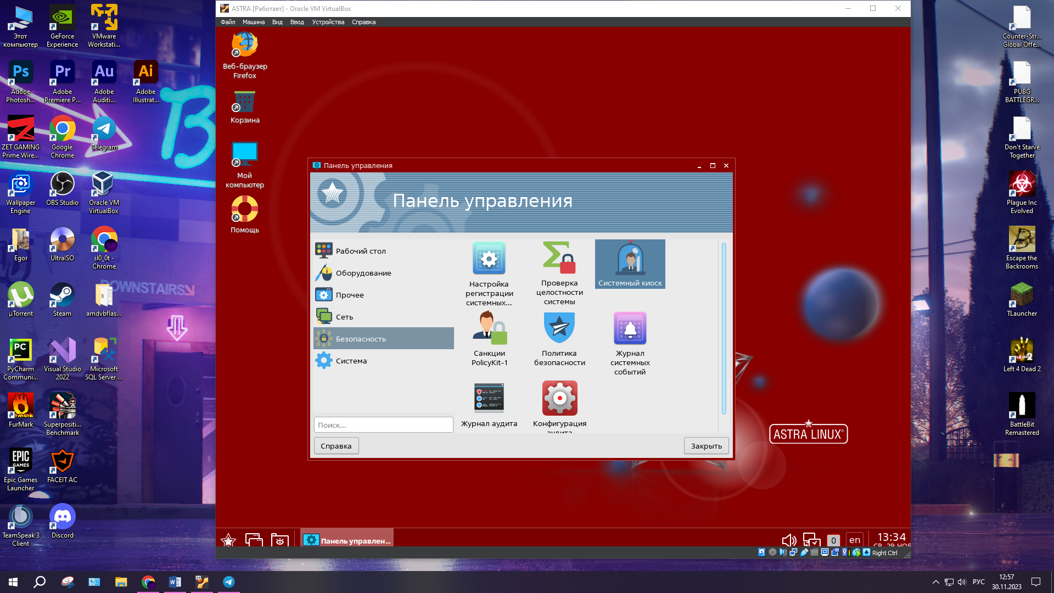Open Машина menu in VirtualBox

coord(254,22)
